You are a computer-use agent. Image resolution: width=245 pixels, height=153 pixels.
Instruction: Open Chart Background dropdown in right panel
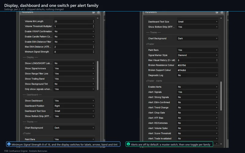198,39
